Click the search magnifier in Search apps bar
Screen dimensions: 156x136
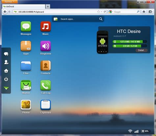[x=101, y=19]
